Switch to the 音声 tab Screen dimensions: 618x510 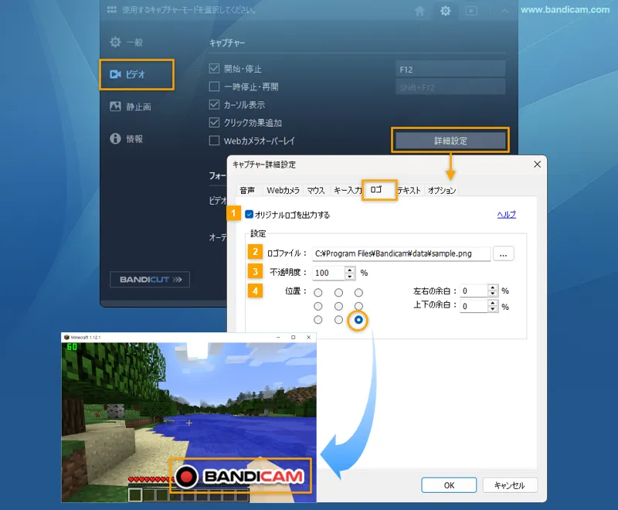[247, 190]
